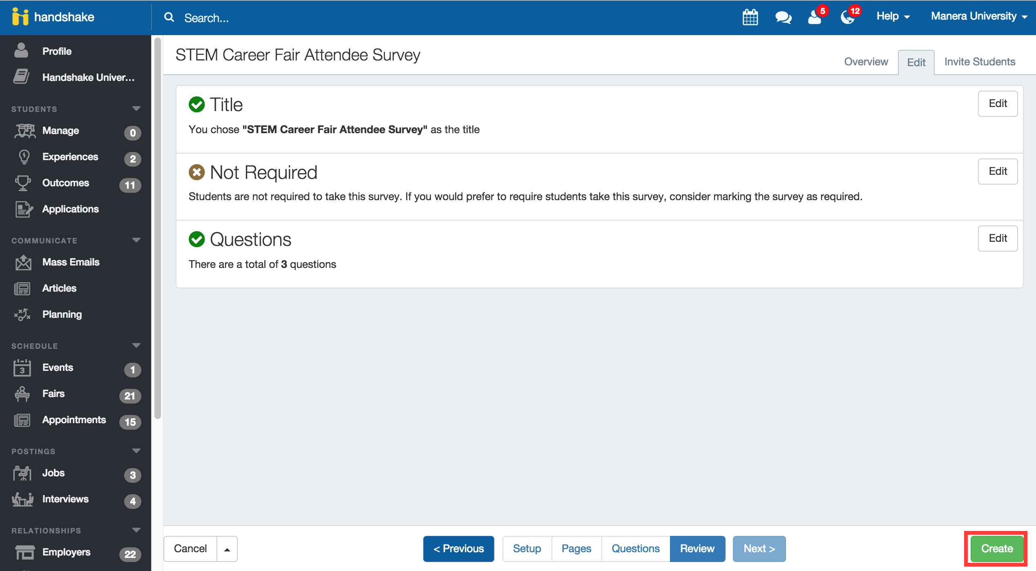
Task: Edit the Not Required setting
Action: tap(998, 171)
